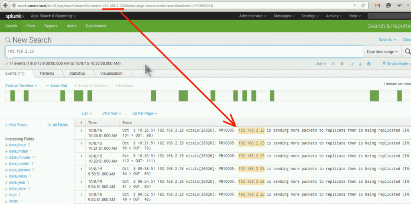Image resolution: width=411 pixels, height=204 pixels.
Task: Open the Dashboards menu item
Action: 96,26
